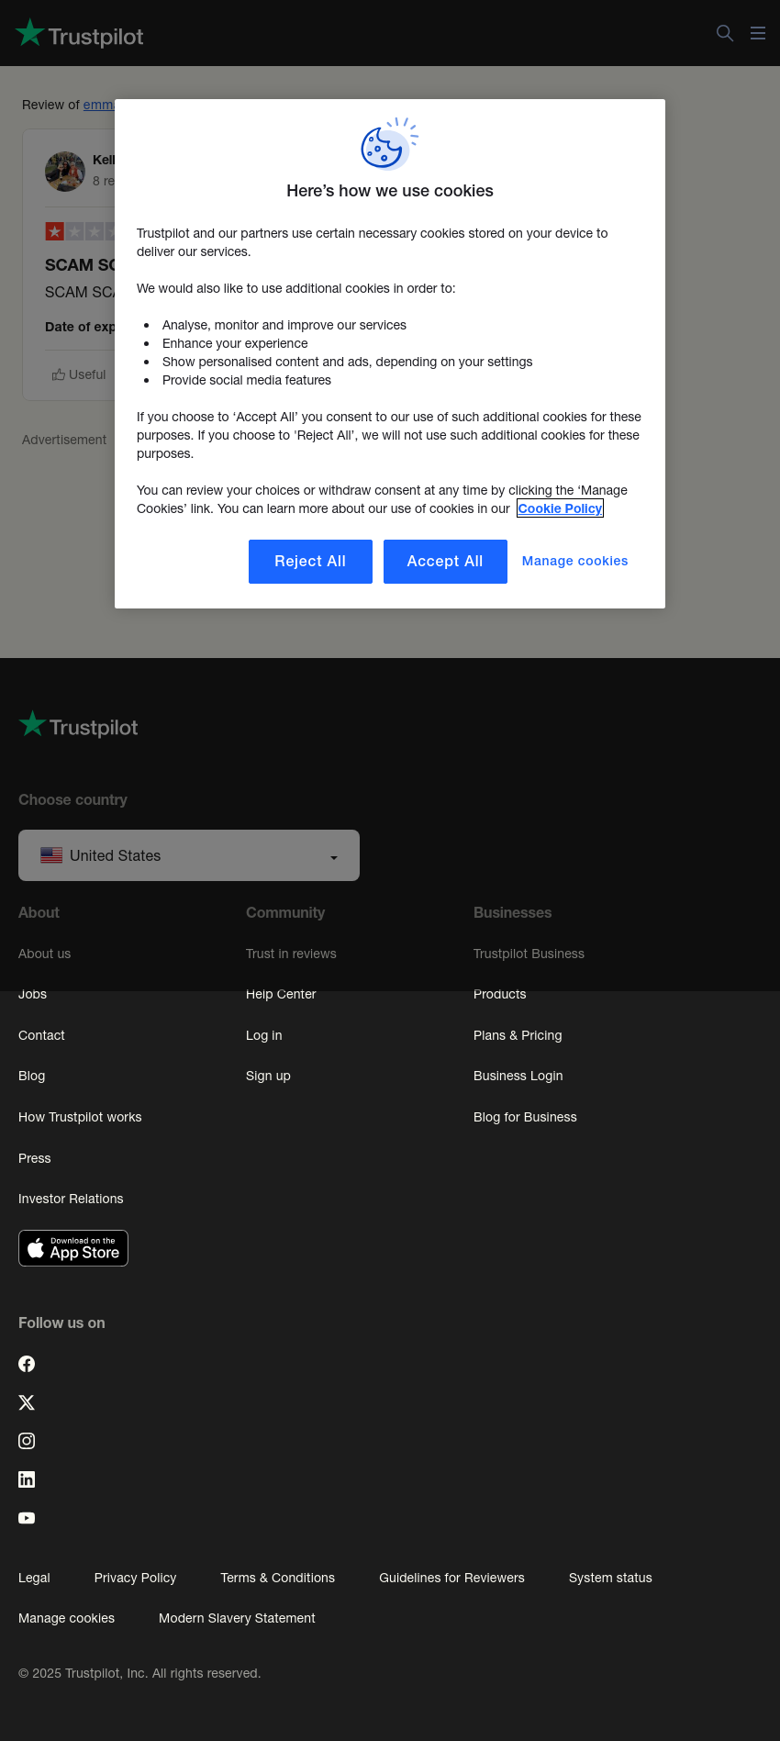Open the Business Login link

tap(518, 1076)
